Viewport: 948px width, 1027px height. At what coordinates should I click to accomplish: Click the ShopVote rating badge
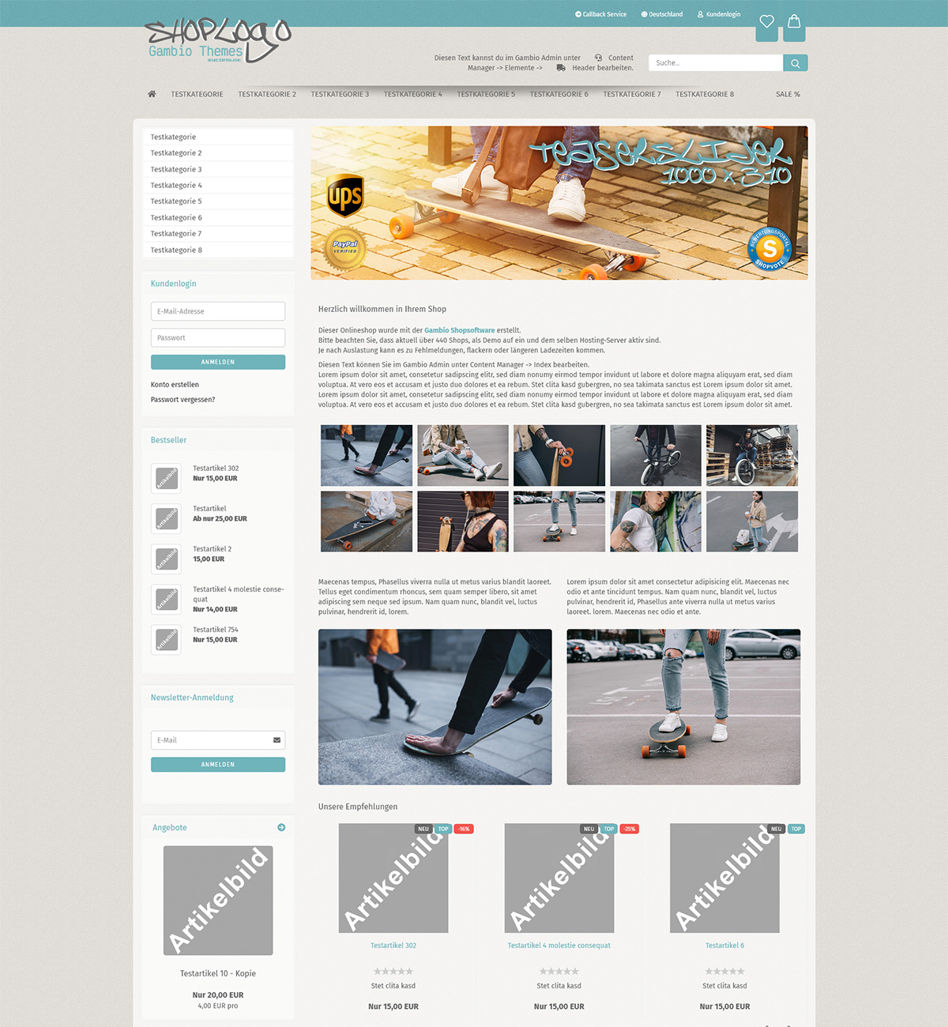(x=769, y=250)
